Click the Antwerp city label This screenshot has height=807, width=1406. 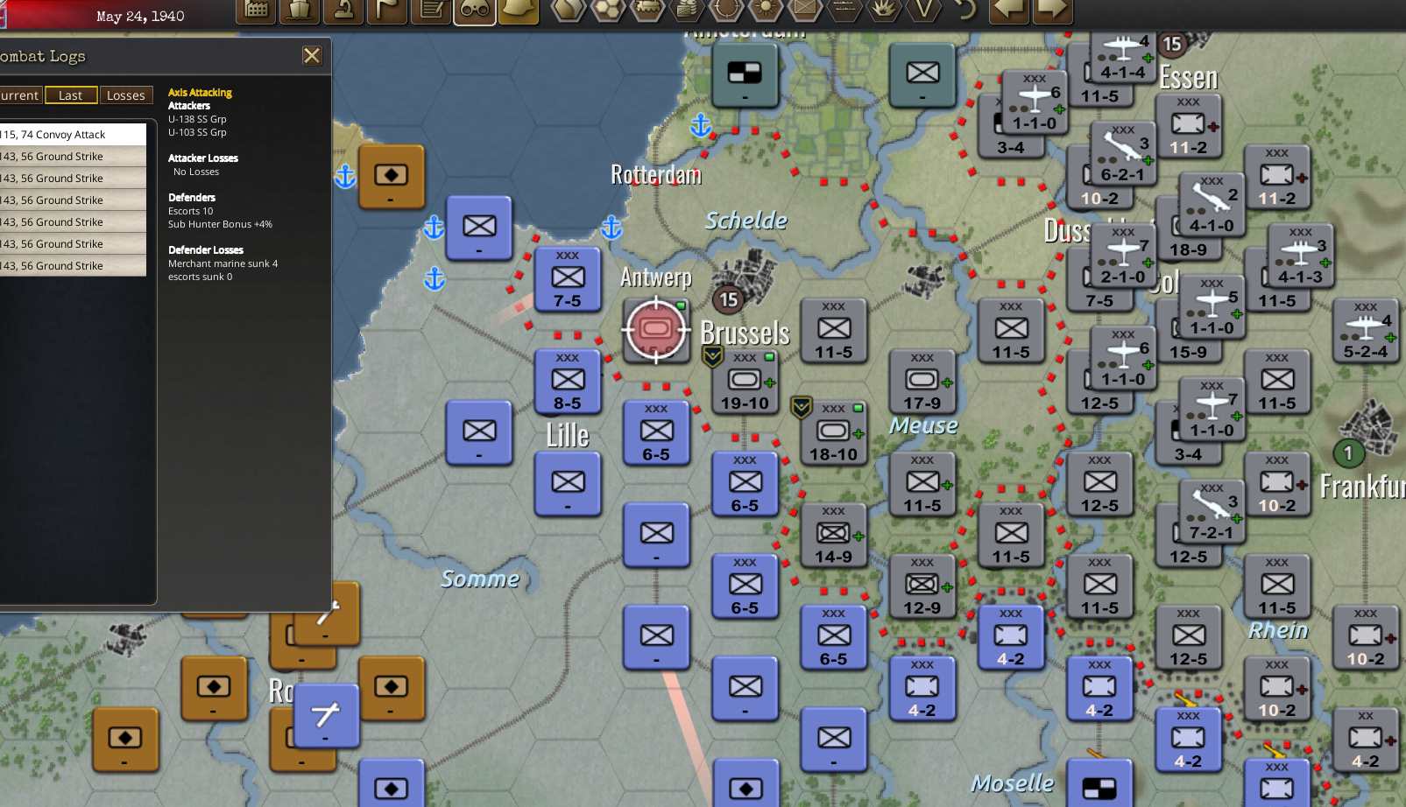pyautogui.click(x=656, y=277)
